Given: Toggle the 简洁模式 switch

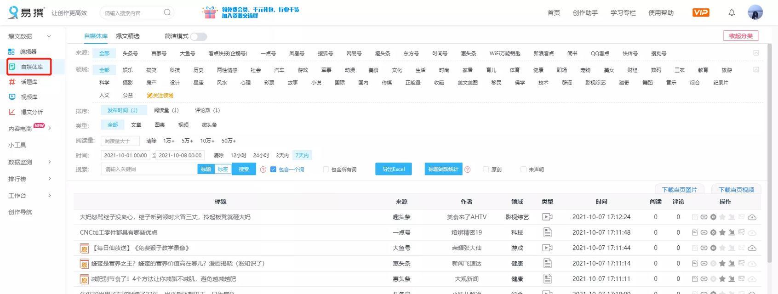Looking at the screenshot, I should (199, 36).
